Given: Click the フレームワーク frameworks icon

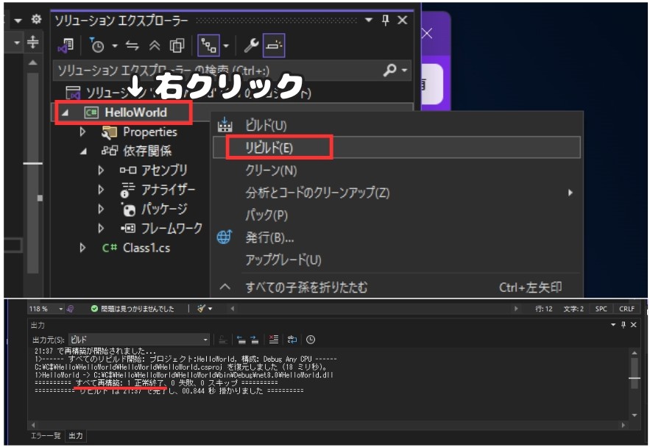Looking at the screenshot, I should (127, 228).
